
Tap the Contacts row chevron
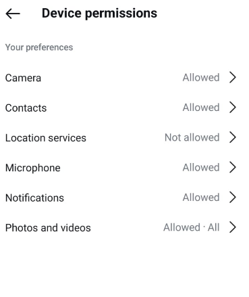233,107
